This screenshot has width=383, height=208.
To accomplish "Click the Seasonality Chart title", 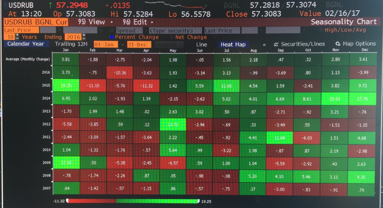I will click(x=344, y=22).
